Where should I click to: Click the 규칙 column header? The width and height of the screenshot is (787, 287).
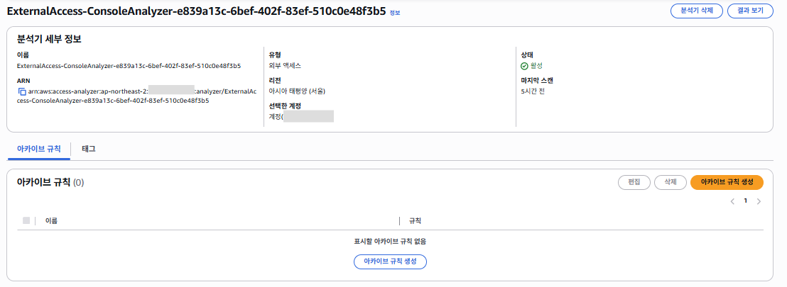point(415,220)
